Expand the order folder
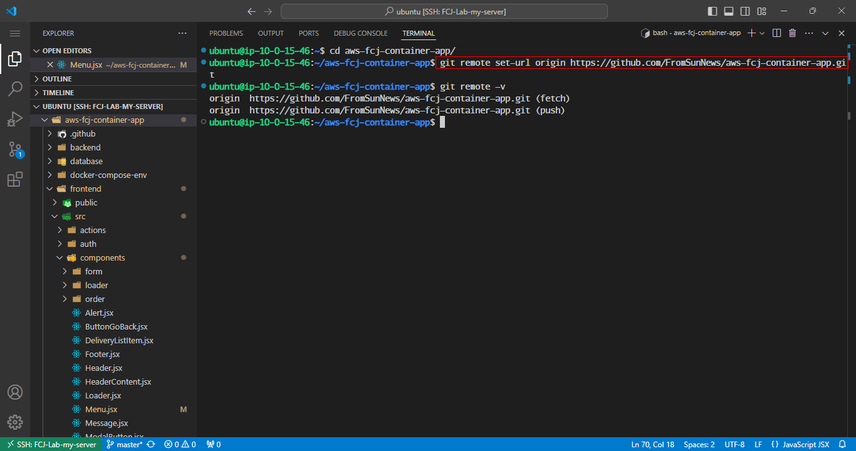 point(113,299)
